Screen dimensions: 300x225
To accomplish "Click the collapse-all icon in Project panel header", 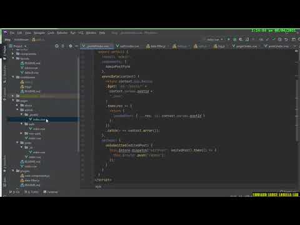I will click(x=62, y=46).
